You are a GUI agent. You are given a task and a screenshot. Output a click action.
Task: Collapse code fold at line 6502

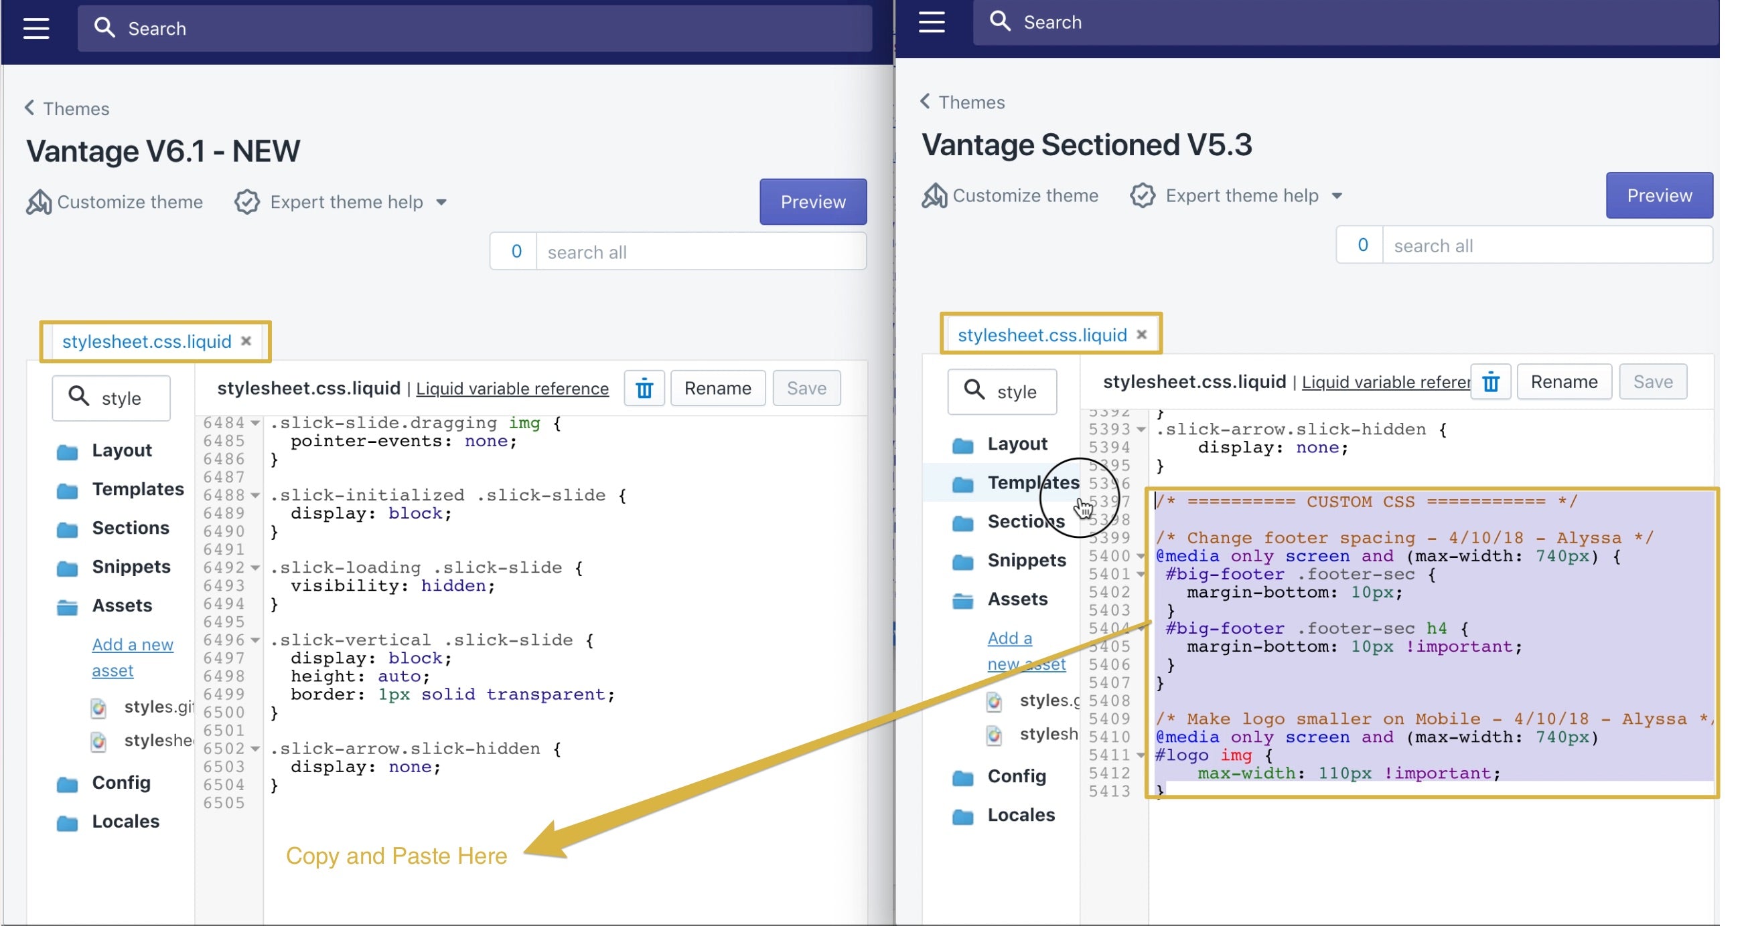coord(255,749)
